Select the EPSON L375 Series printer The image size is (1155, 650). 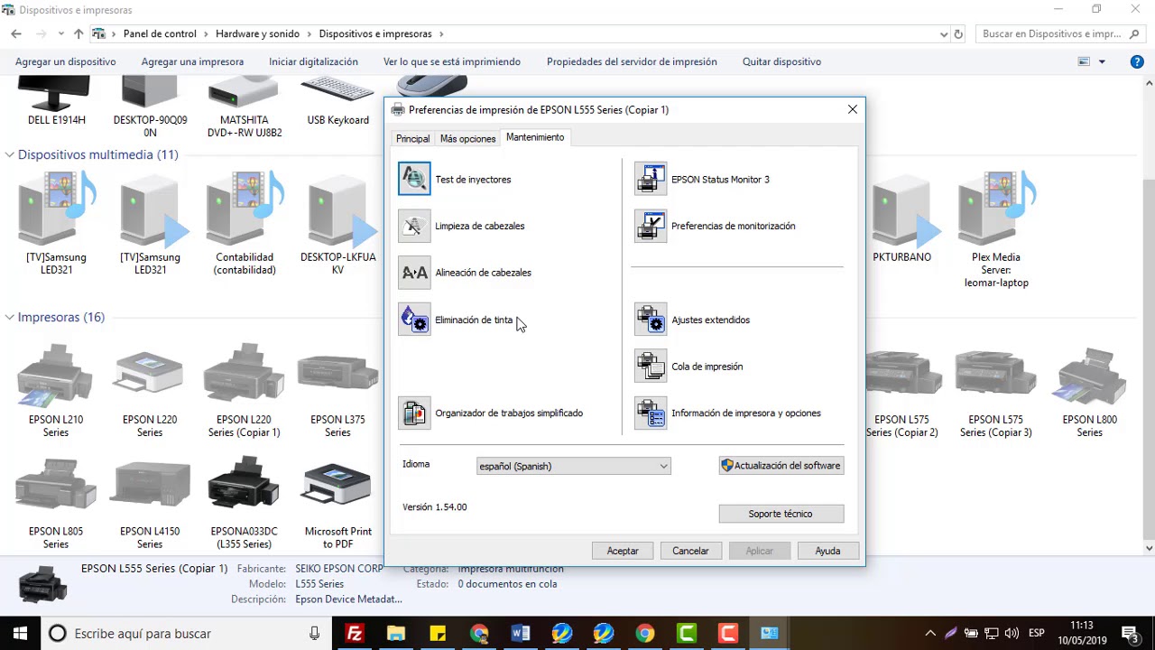click(x=337, y=388)
